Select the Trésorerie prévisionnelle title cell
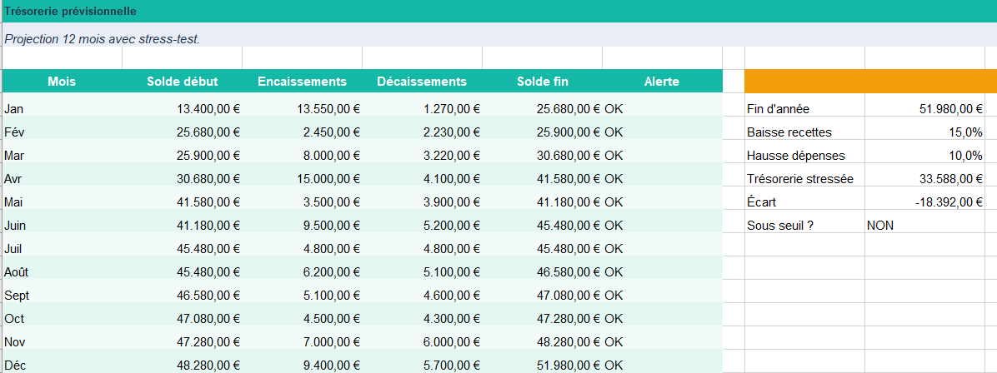Viewport: 997px width, 373px height. 499,12
